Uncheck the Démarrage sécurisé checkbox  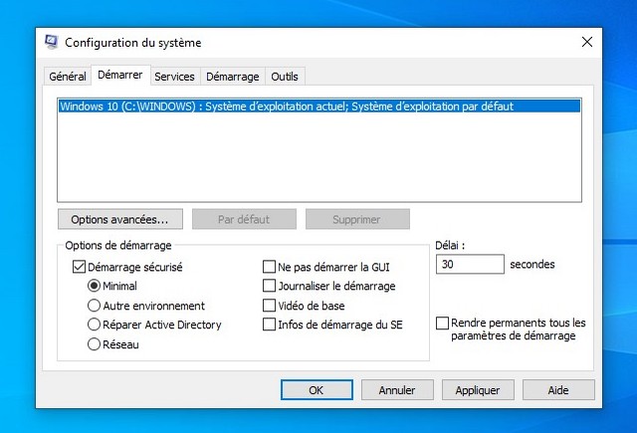80,267
